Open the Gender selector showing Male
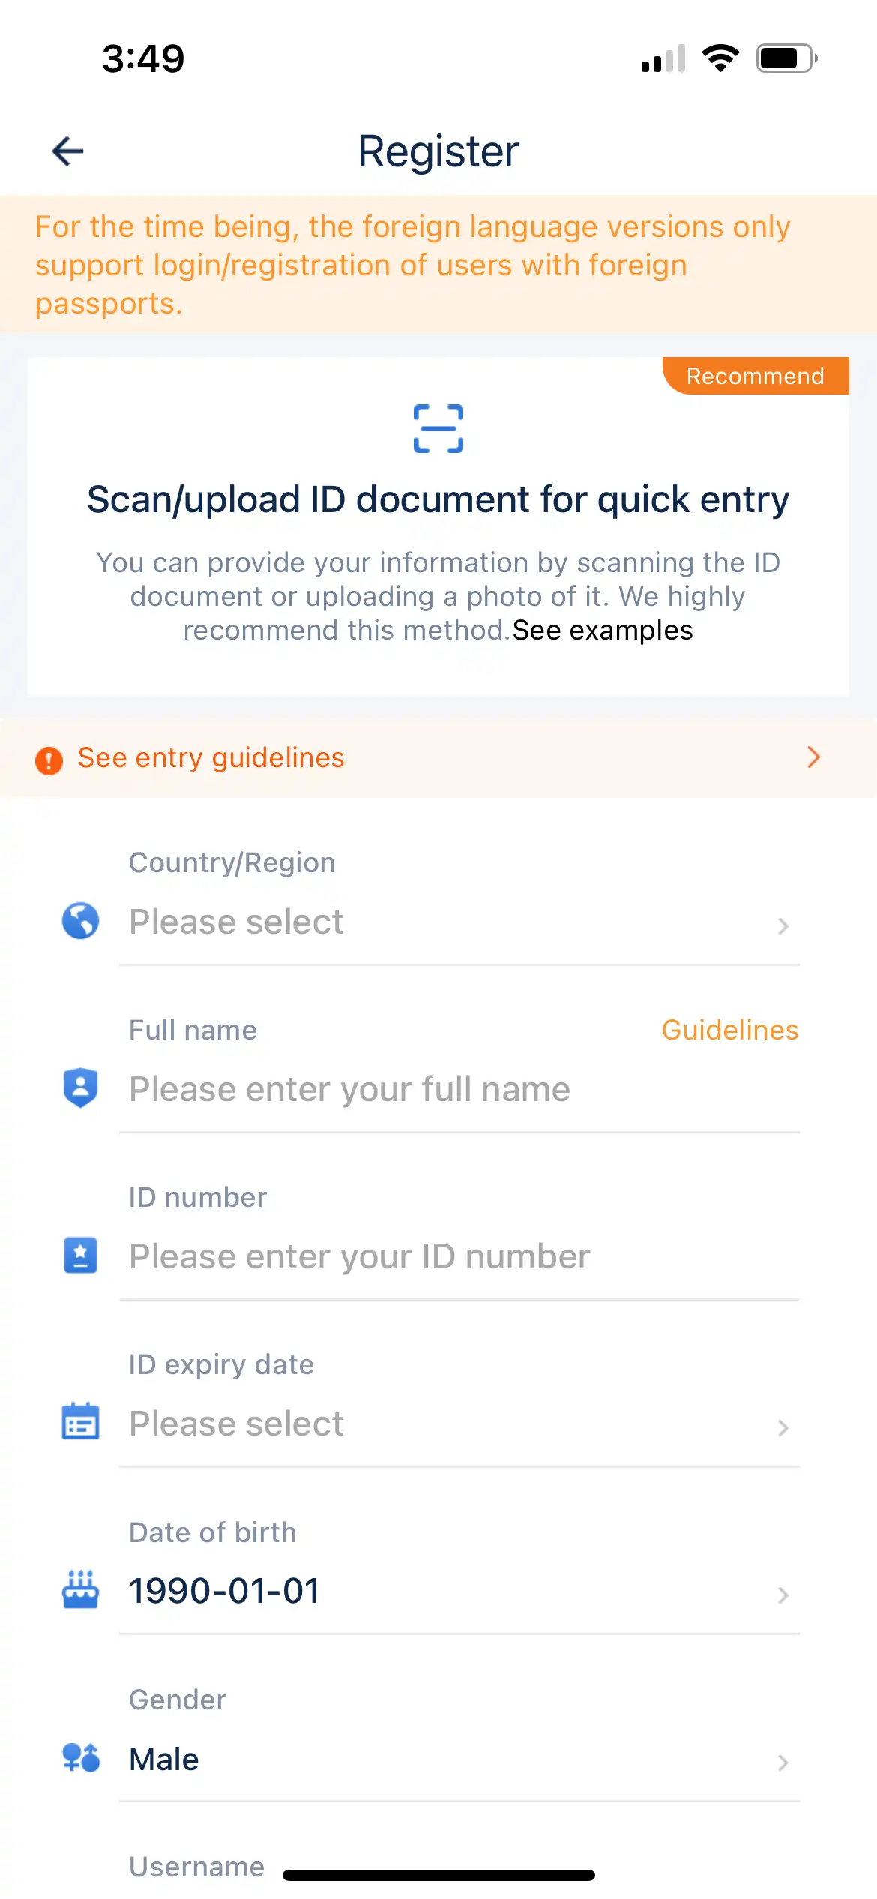877x1899 pixels. (x=457, y=1759)
